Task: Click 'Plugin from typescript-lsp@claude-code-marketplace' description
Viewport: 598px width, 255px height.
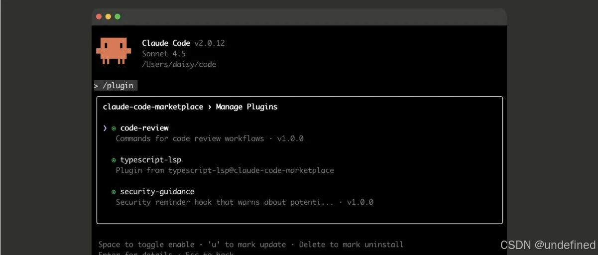Action: click(225, 170)
